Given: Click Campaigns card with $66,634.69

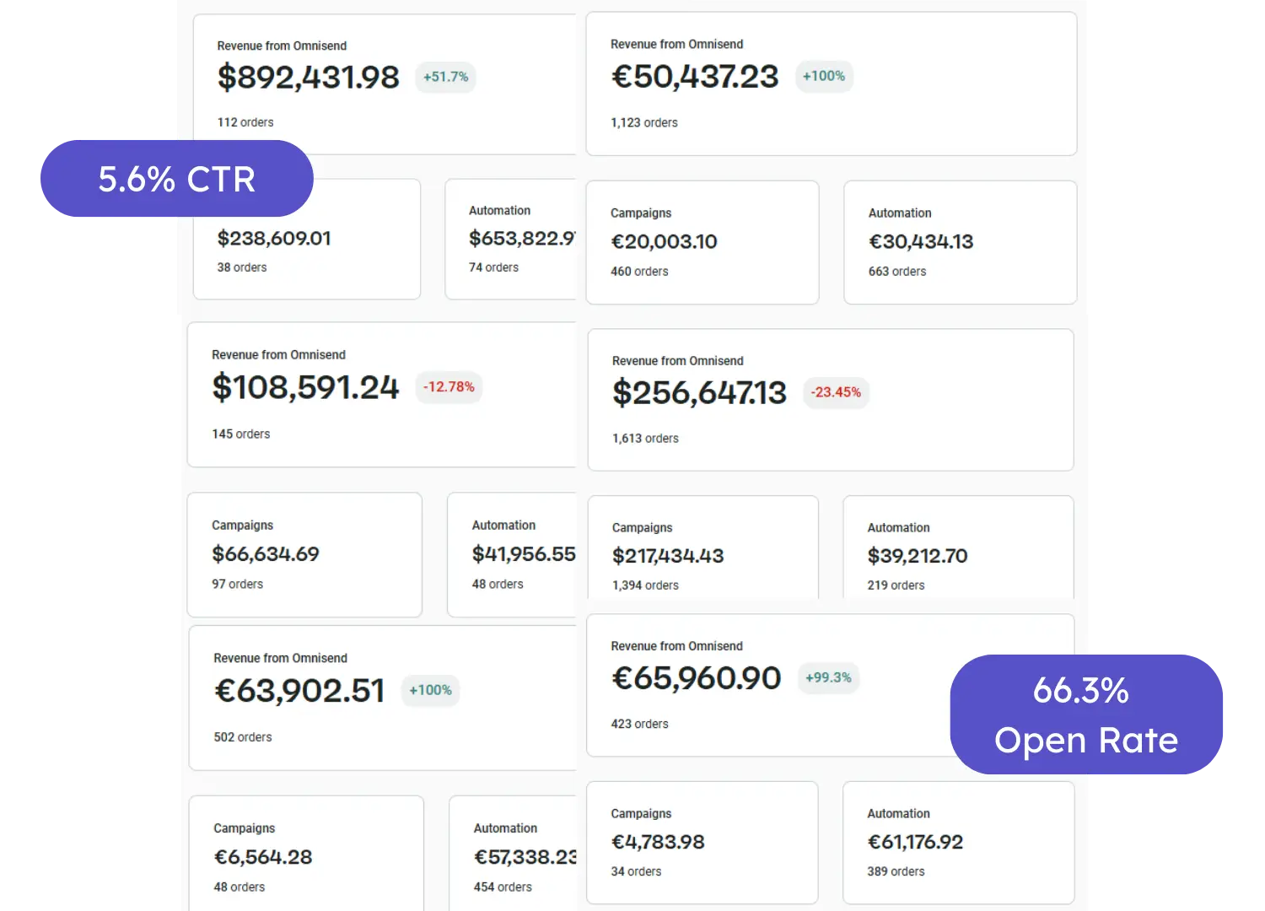Looking at the screenshot, I should 304,555.
